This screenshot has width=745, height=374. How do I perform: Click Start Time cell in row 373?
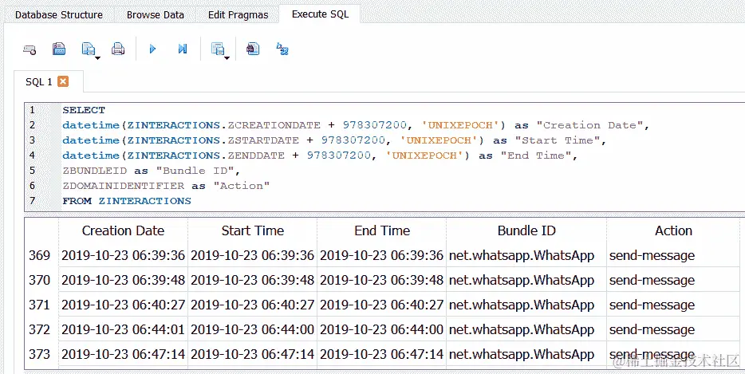[252, 355]
